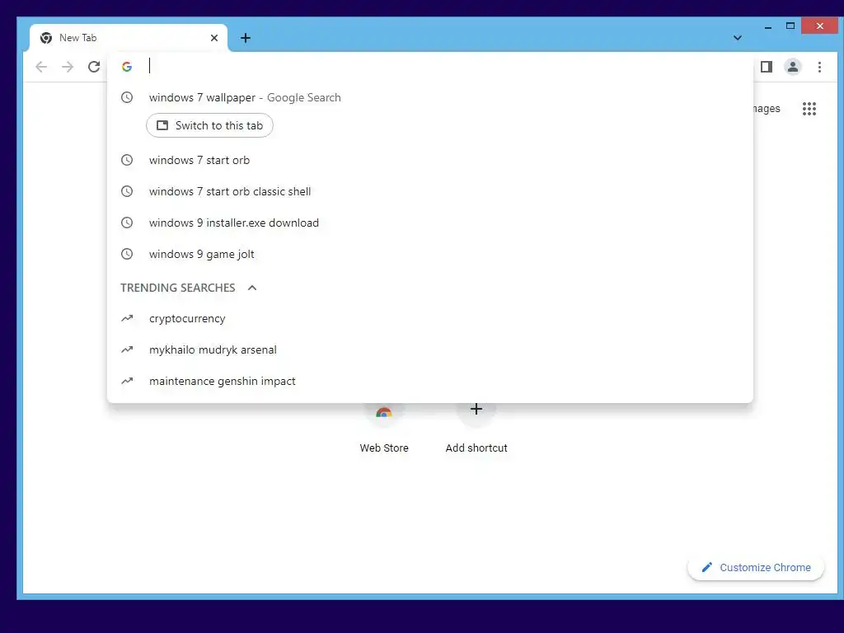
Task: Click the trending icon beside 'maintenance genshin impact'
Action: tap(127, 381)
